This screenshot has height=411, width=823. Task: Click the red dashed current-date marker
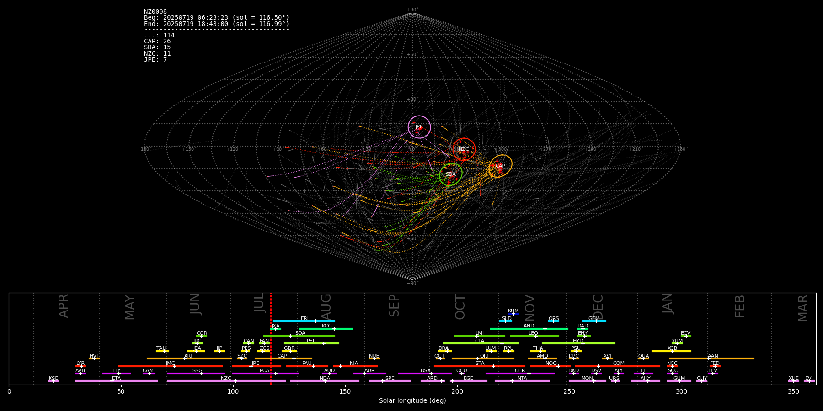(x=271, y=338)
